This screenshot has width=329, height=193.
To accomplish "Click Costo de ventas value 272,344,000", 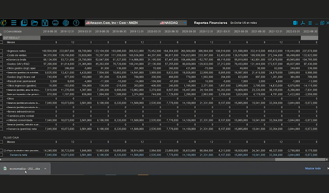I will [276, 55].
